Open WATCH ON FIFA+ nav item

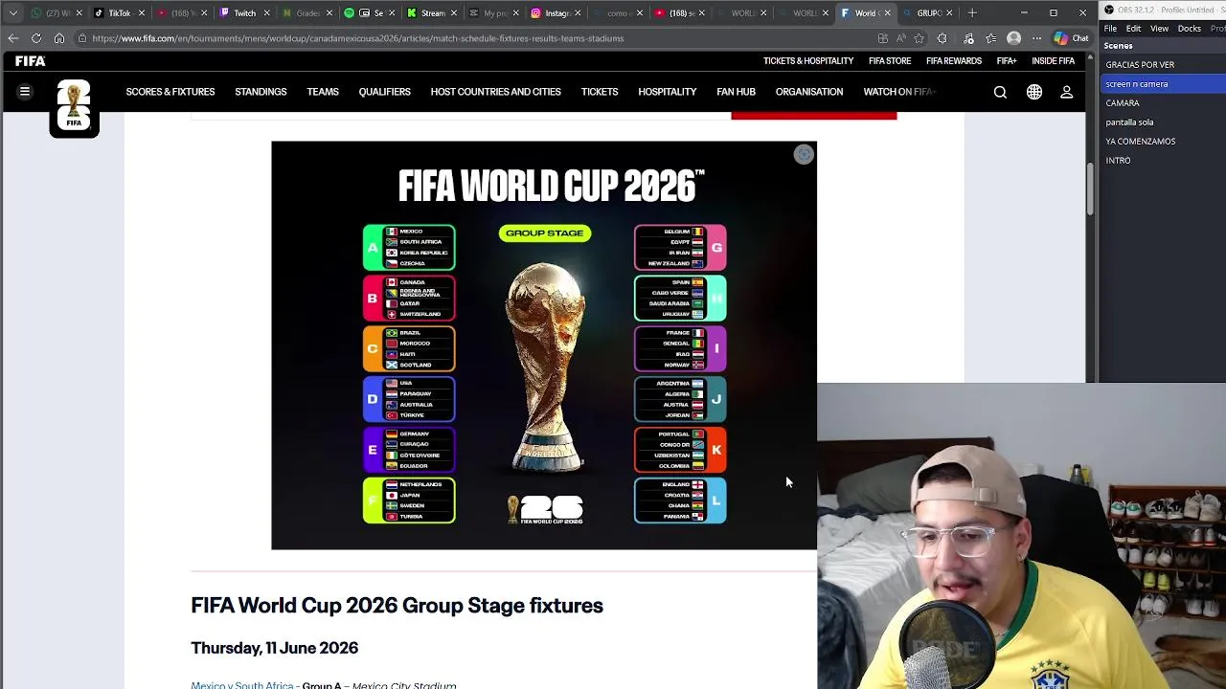pos(898,92)
